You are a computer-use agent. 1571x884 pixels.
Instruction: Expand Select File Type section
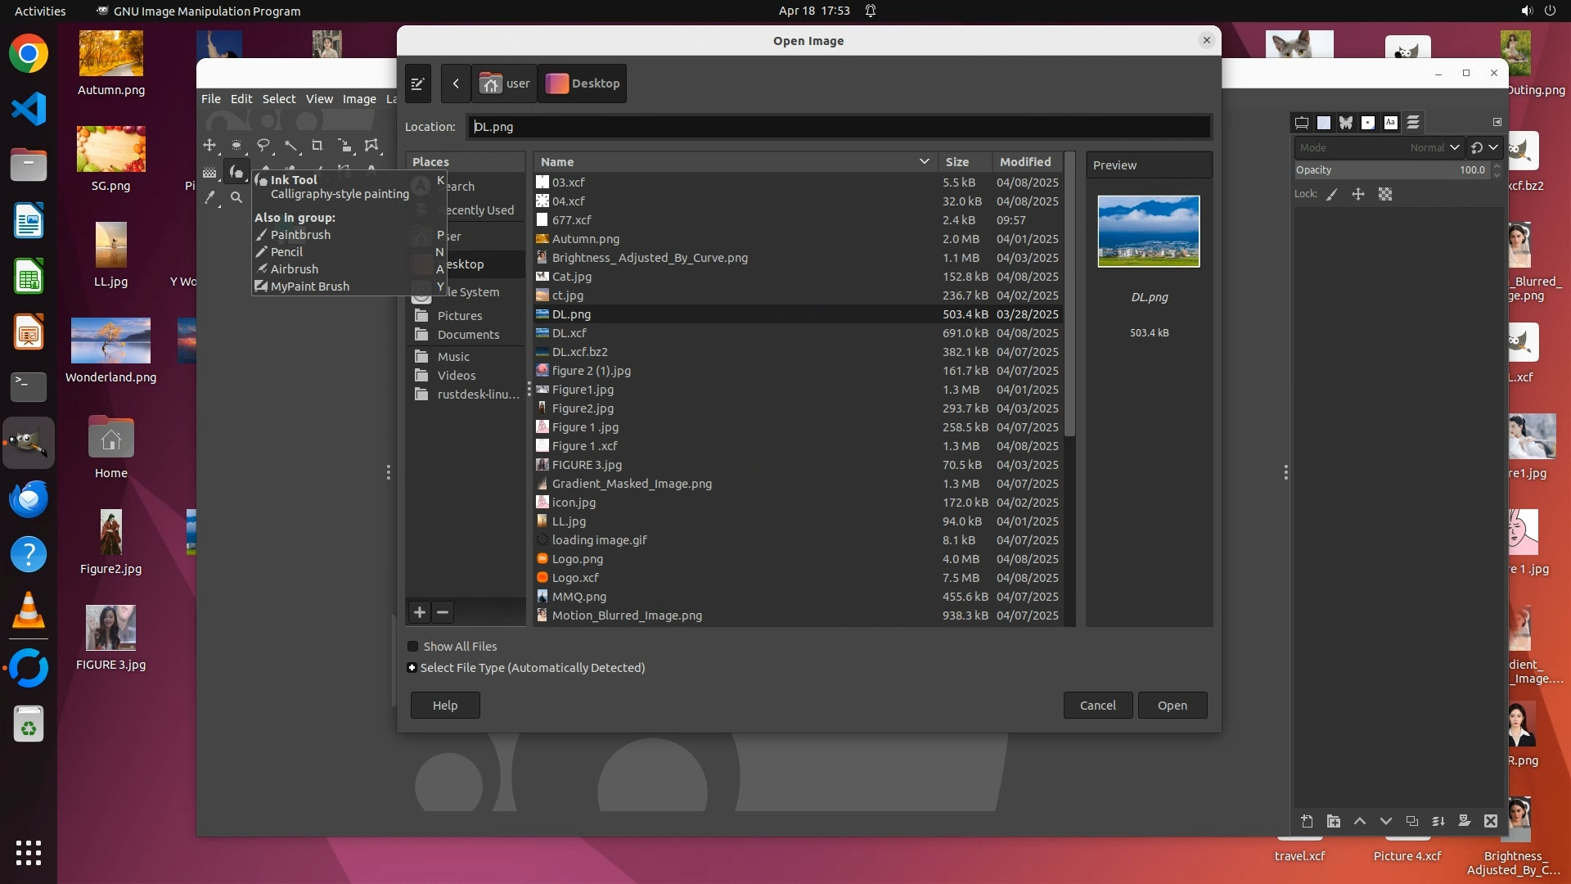click(412, 668)
